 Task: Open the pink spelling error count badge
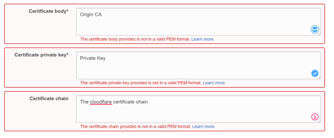(315, 117)
